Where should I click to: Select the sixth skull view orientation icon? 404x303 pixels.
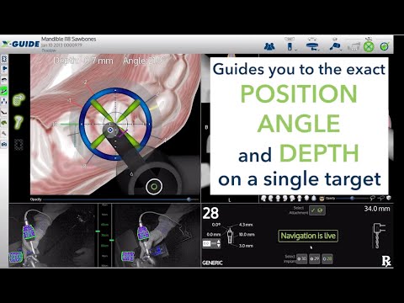(300, 199)
